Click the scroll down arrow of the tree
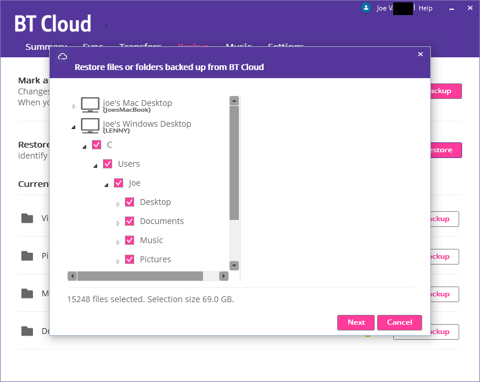This screenshot has height=382, width=480. pos(234,266)
